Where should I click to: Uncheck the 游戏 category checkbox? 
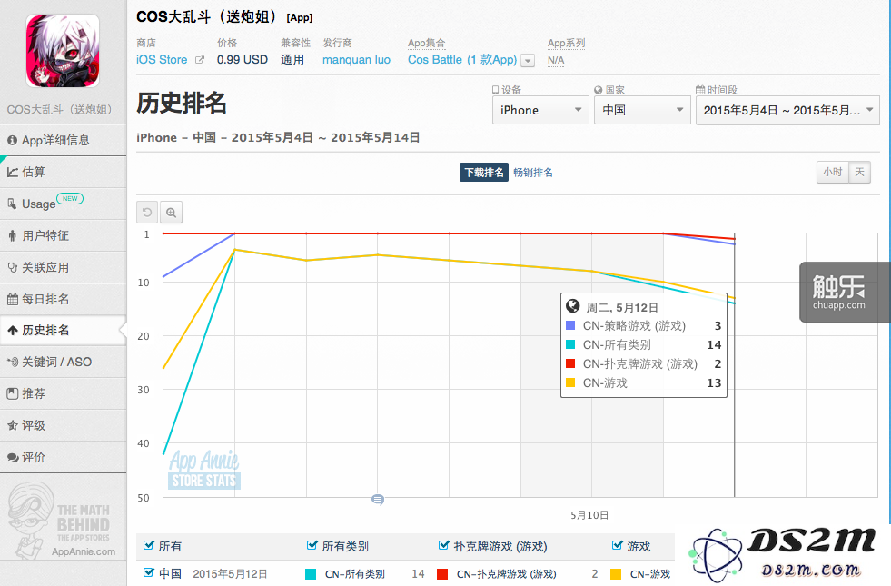[617, 546]
